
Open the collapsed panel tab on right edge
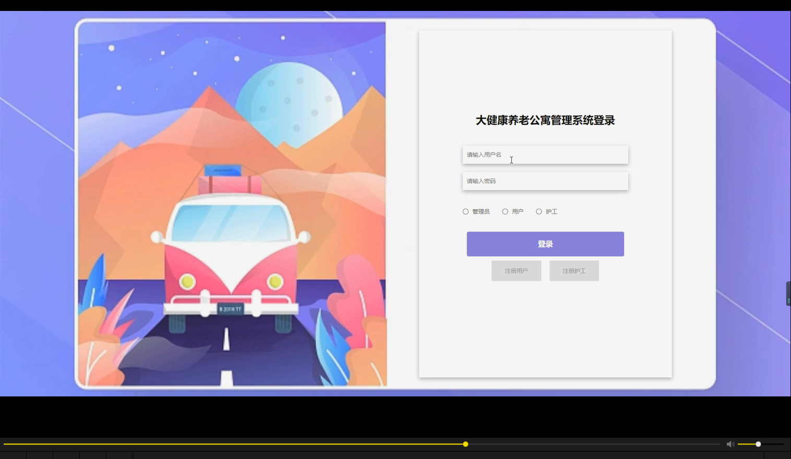point(788,294)
